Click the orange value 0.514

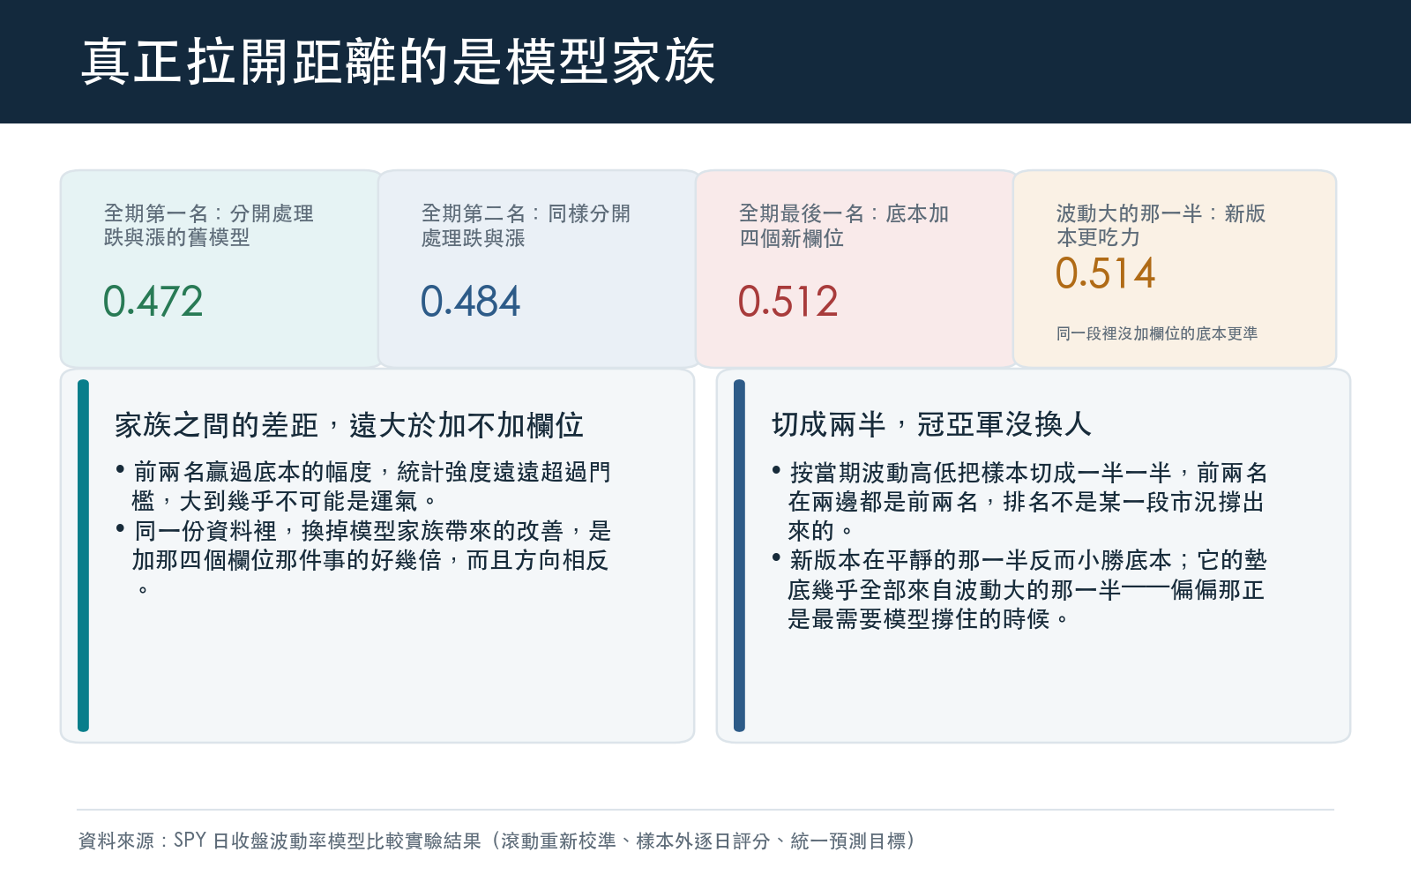click(1106, 273)
